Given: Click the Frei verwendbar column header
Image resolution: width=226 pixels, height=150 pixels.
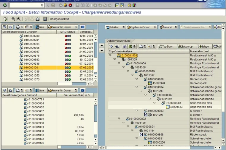Looking at the screenshot, I should click(70, 95).
